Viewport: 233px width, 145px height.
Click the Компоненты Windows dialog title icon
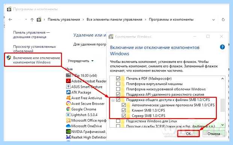coord(111,37)
